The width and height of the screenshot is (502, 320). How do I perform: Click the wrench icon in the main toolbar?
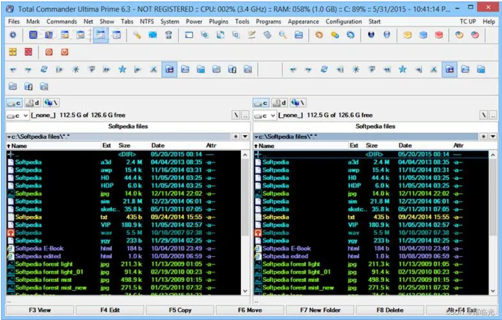137,35
